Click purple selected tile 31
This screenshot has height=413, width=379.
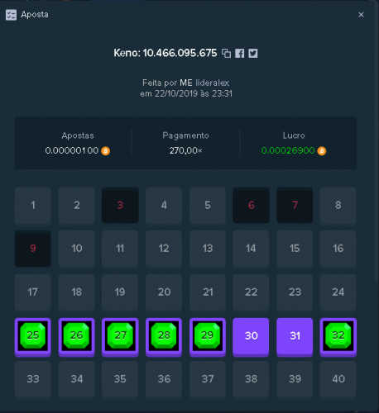coord(295,337)
